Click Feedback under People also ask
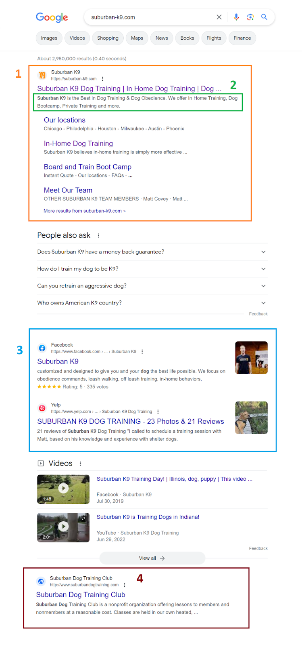302x647 pixels. point(258,314)
